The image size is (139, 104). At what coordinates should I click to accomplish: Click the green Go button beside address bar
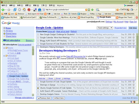(92, 10)
